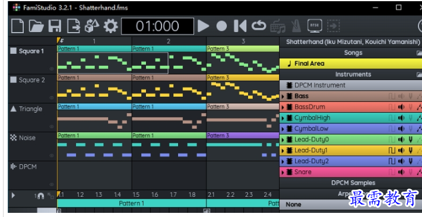
Task: Toggle follow mode dashed arrow icon
Action: [x=333, y=26]
